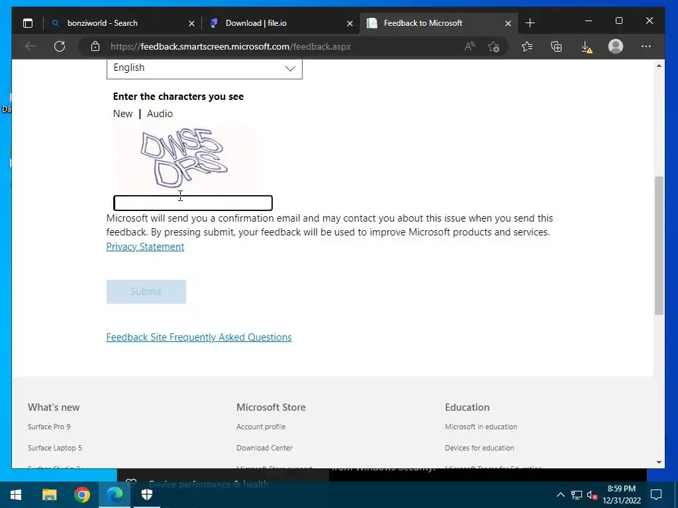Open network status tray icon
Screen dimensions: 678x508
pos(577,495)
